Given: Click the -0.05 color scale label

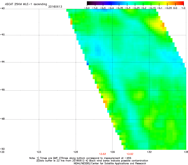Looking at the screenshot, I should click(168, 8).
